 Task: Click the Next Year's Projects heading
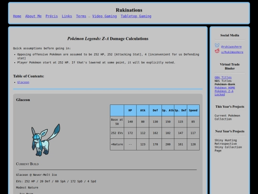[230, 131]
